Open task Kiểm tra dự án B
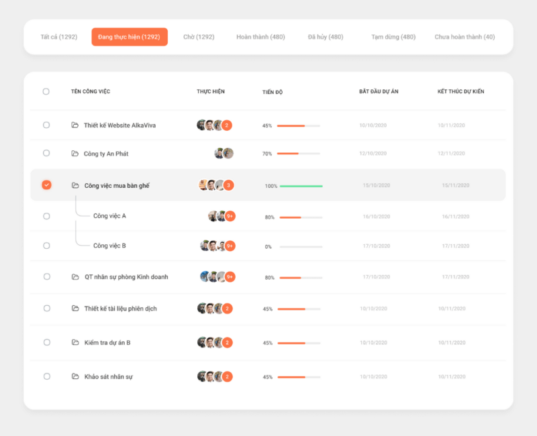Viewport: 537px width, 436px height. (107, 343)
